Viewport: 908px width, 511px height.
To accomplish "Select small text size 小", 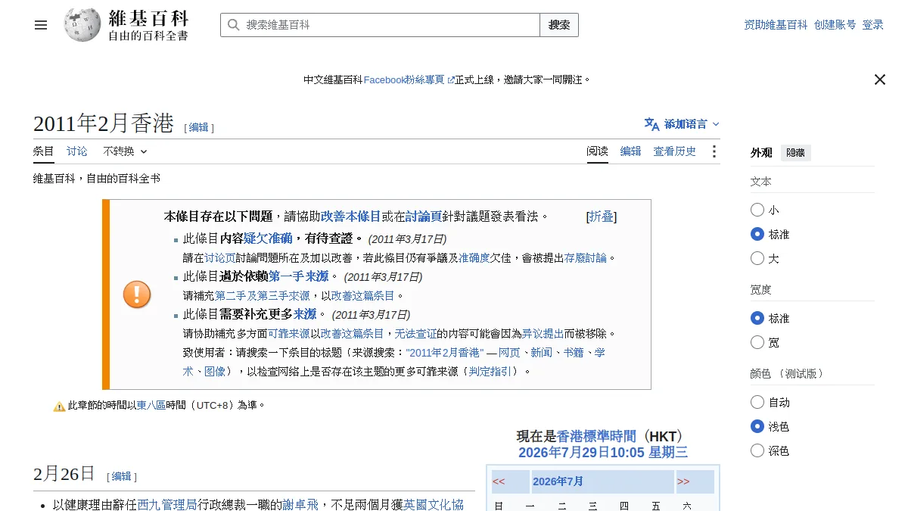I will [757, 210].
